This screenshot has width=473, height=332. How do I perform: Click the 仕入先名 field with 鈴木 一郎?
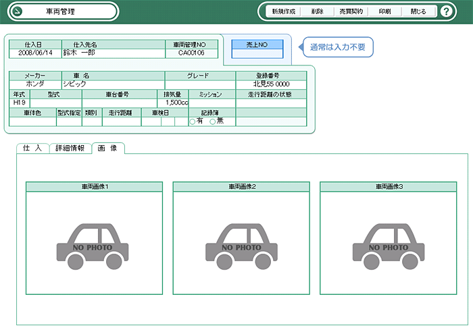pos(113,53)
